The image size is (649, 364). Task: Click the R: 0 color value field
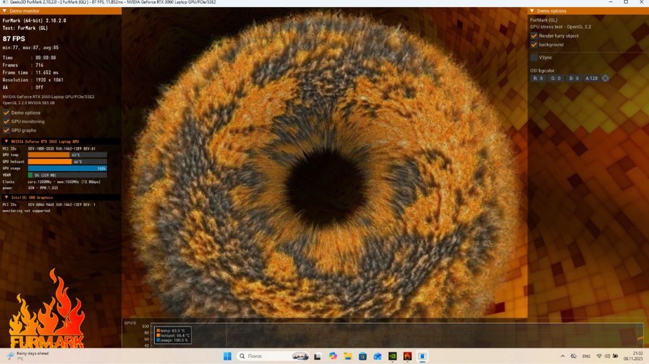point(538,78)
